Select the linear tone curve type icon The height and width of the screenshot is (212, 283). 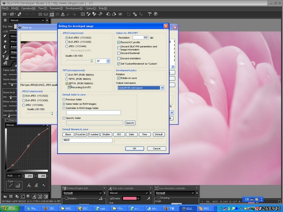pos(11,185)
